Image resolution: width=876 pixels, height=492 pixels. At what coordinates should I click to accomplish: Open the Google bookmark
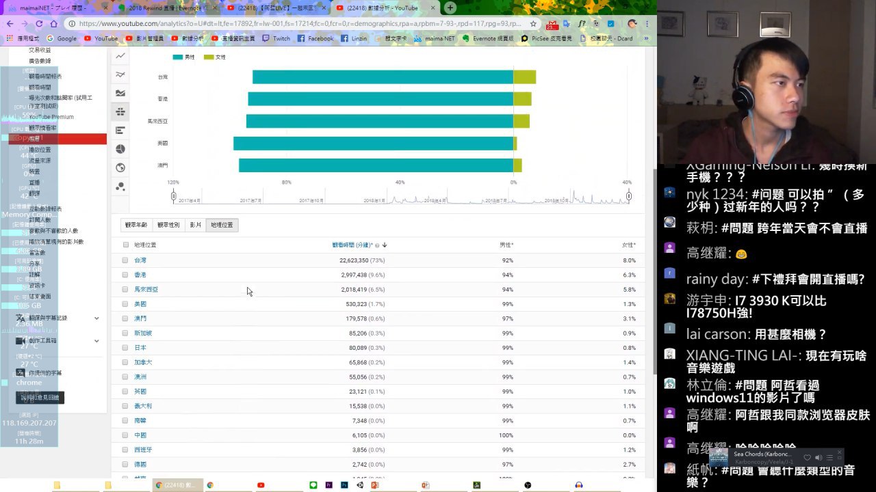pos(62,39)
